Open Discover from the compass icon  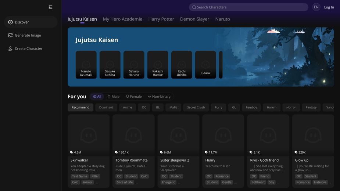[x=10, y=22]
